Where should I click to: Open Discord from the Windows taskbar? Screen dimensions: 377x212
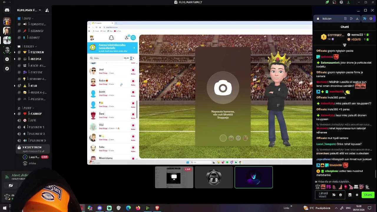(100, 208)
